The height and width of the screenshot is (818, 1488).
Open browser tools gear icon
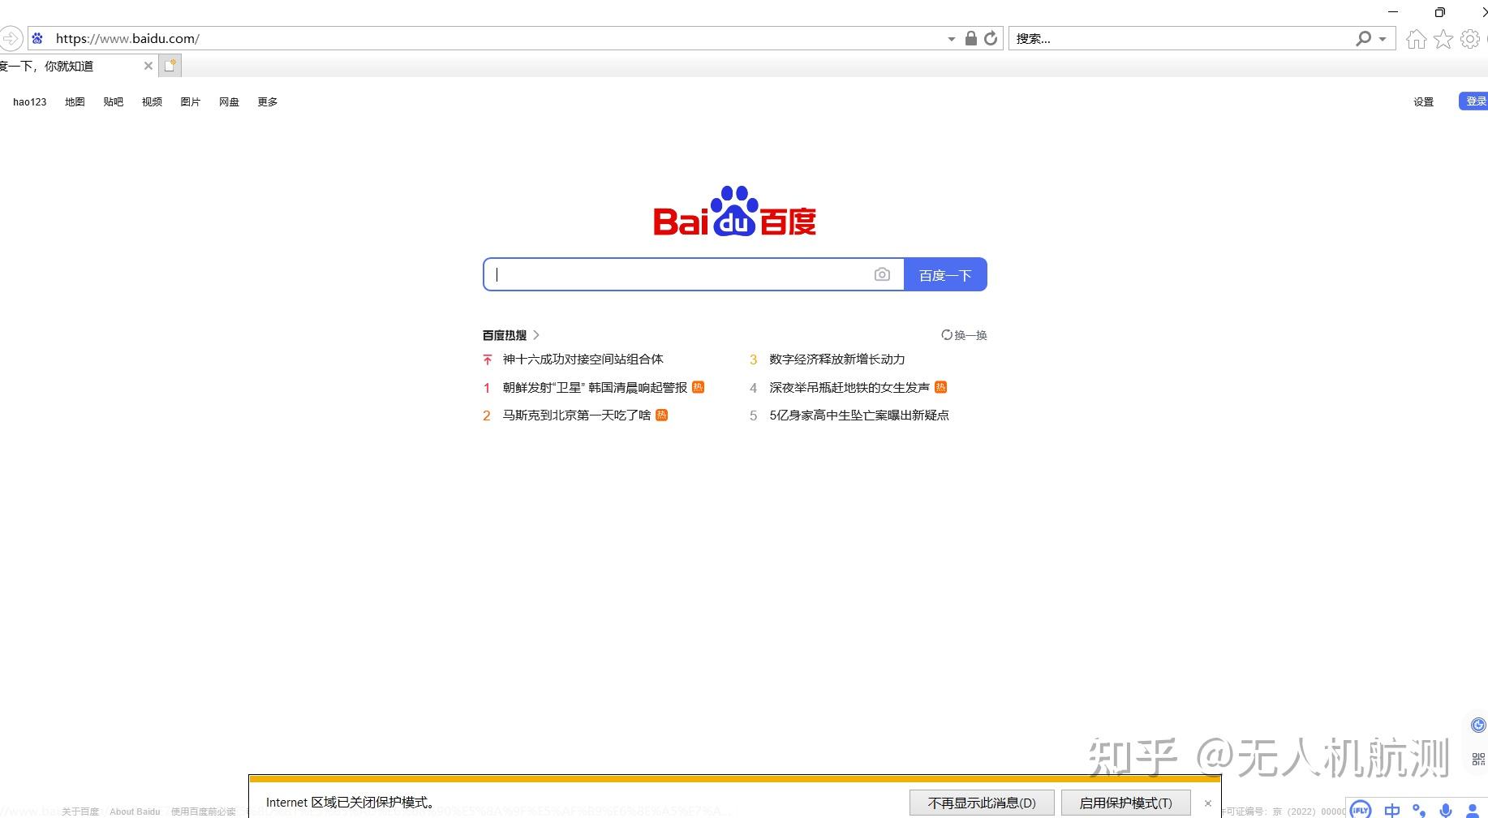1469,39
